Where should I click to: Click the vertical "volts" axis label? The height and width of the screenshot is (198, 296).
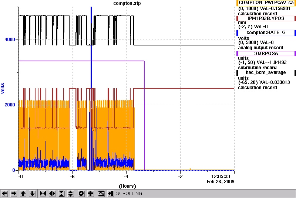(x=3, y=88)
